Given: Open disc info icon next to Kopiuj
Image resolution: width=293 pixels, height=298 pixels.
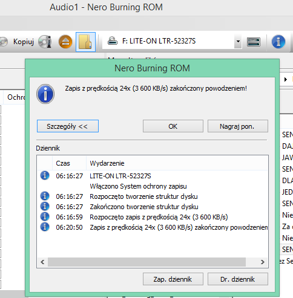Looking at the screenshot, I should point(45,42).
